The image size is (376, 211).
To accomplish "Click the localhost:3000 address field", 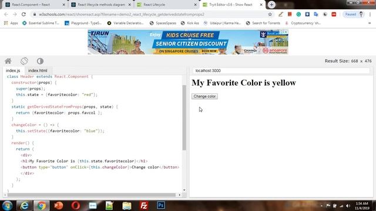I will 281,70.
